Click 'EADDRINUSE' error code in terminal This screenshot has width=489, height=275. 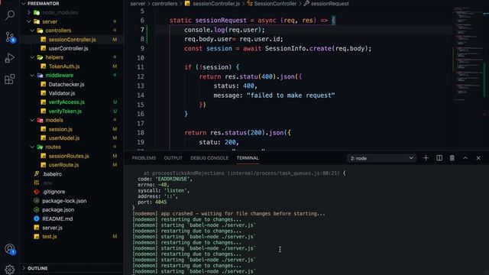click(173, 179)
